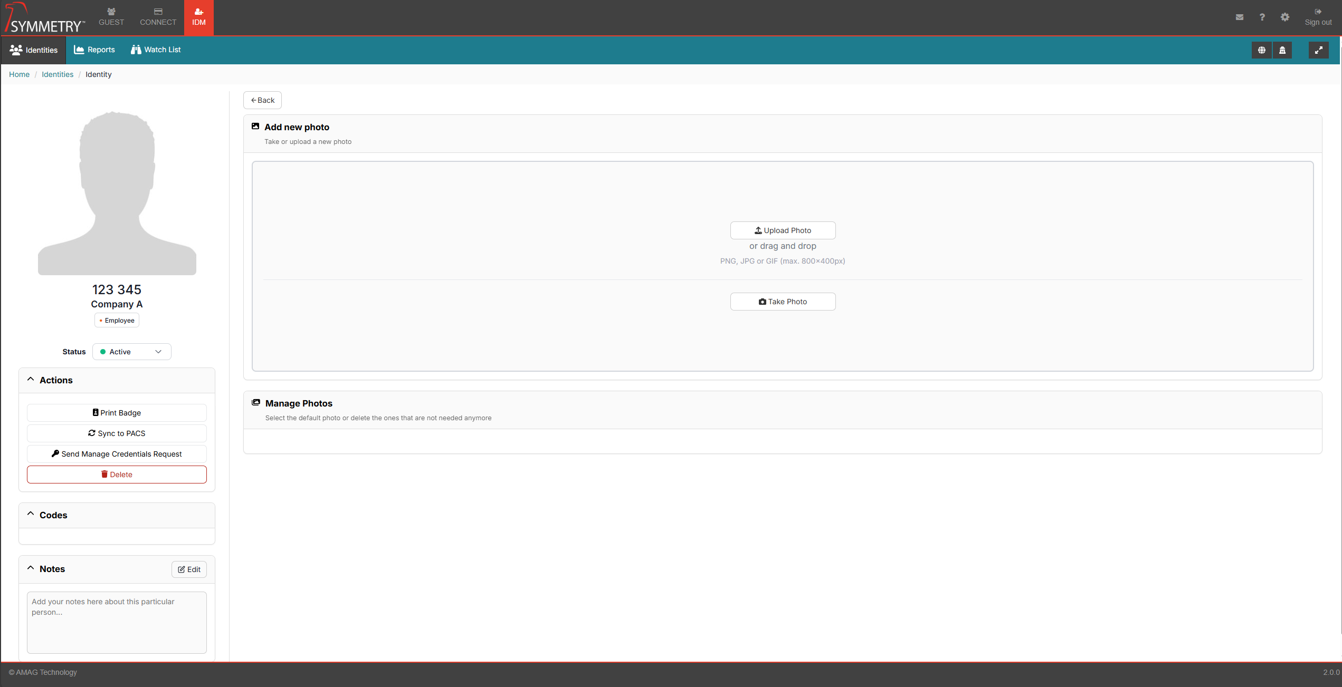The image size is (1342, 687).
Task: Click the Upload Photo button
Action: tap(783, 230)
